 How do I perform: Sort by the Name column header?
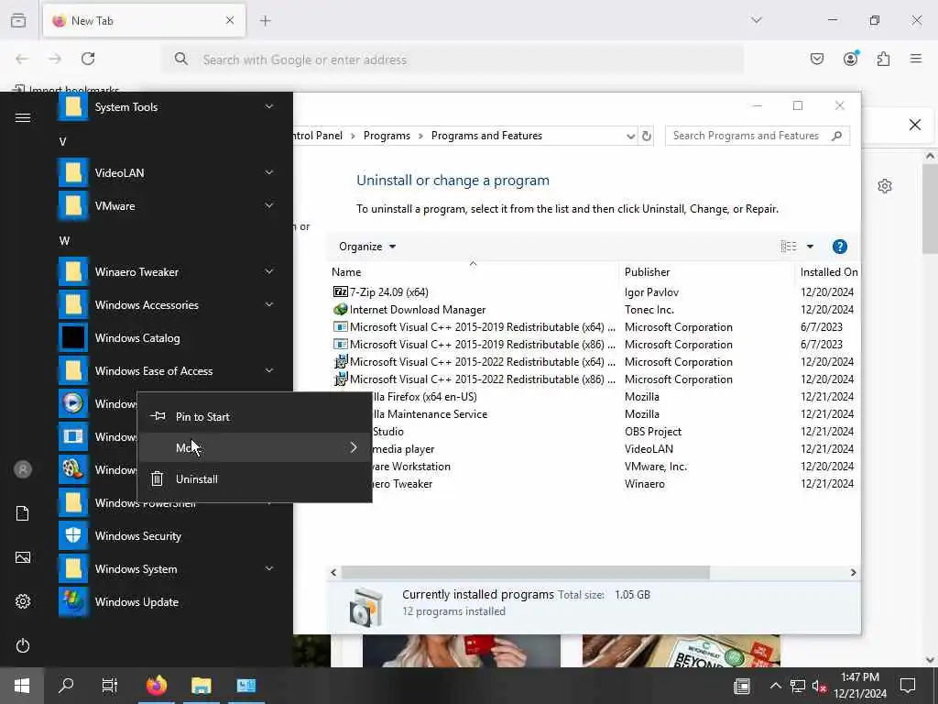click(346, 272)
